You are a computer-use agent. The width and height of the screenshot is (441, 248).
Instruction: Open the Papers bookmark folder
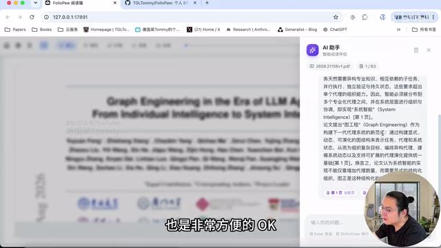click(x=15, y=30)
